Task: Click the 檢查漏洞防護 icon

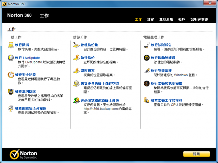Action: 11,92
